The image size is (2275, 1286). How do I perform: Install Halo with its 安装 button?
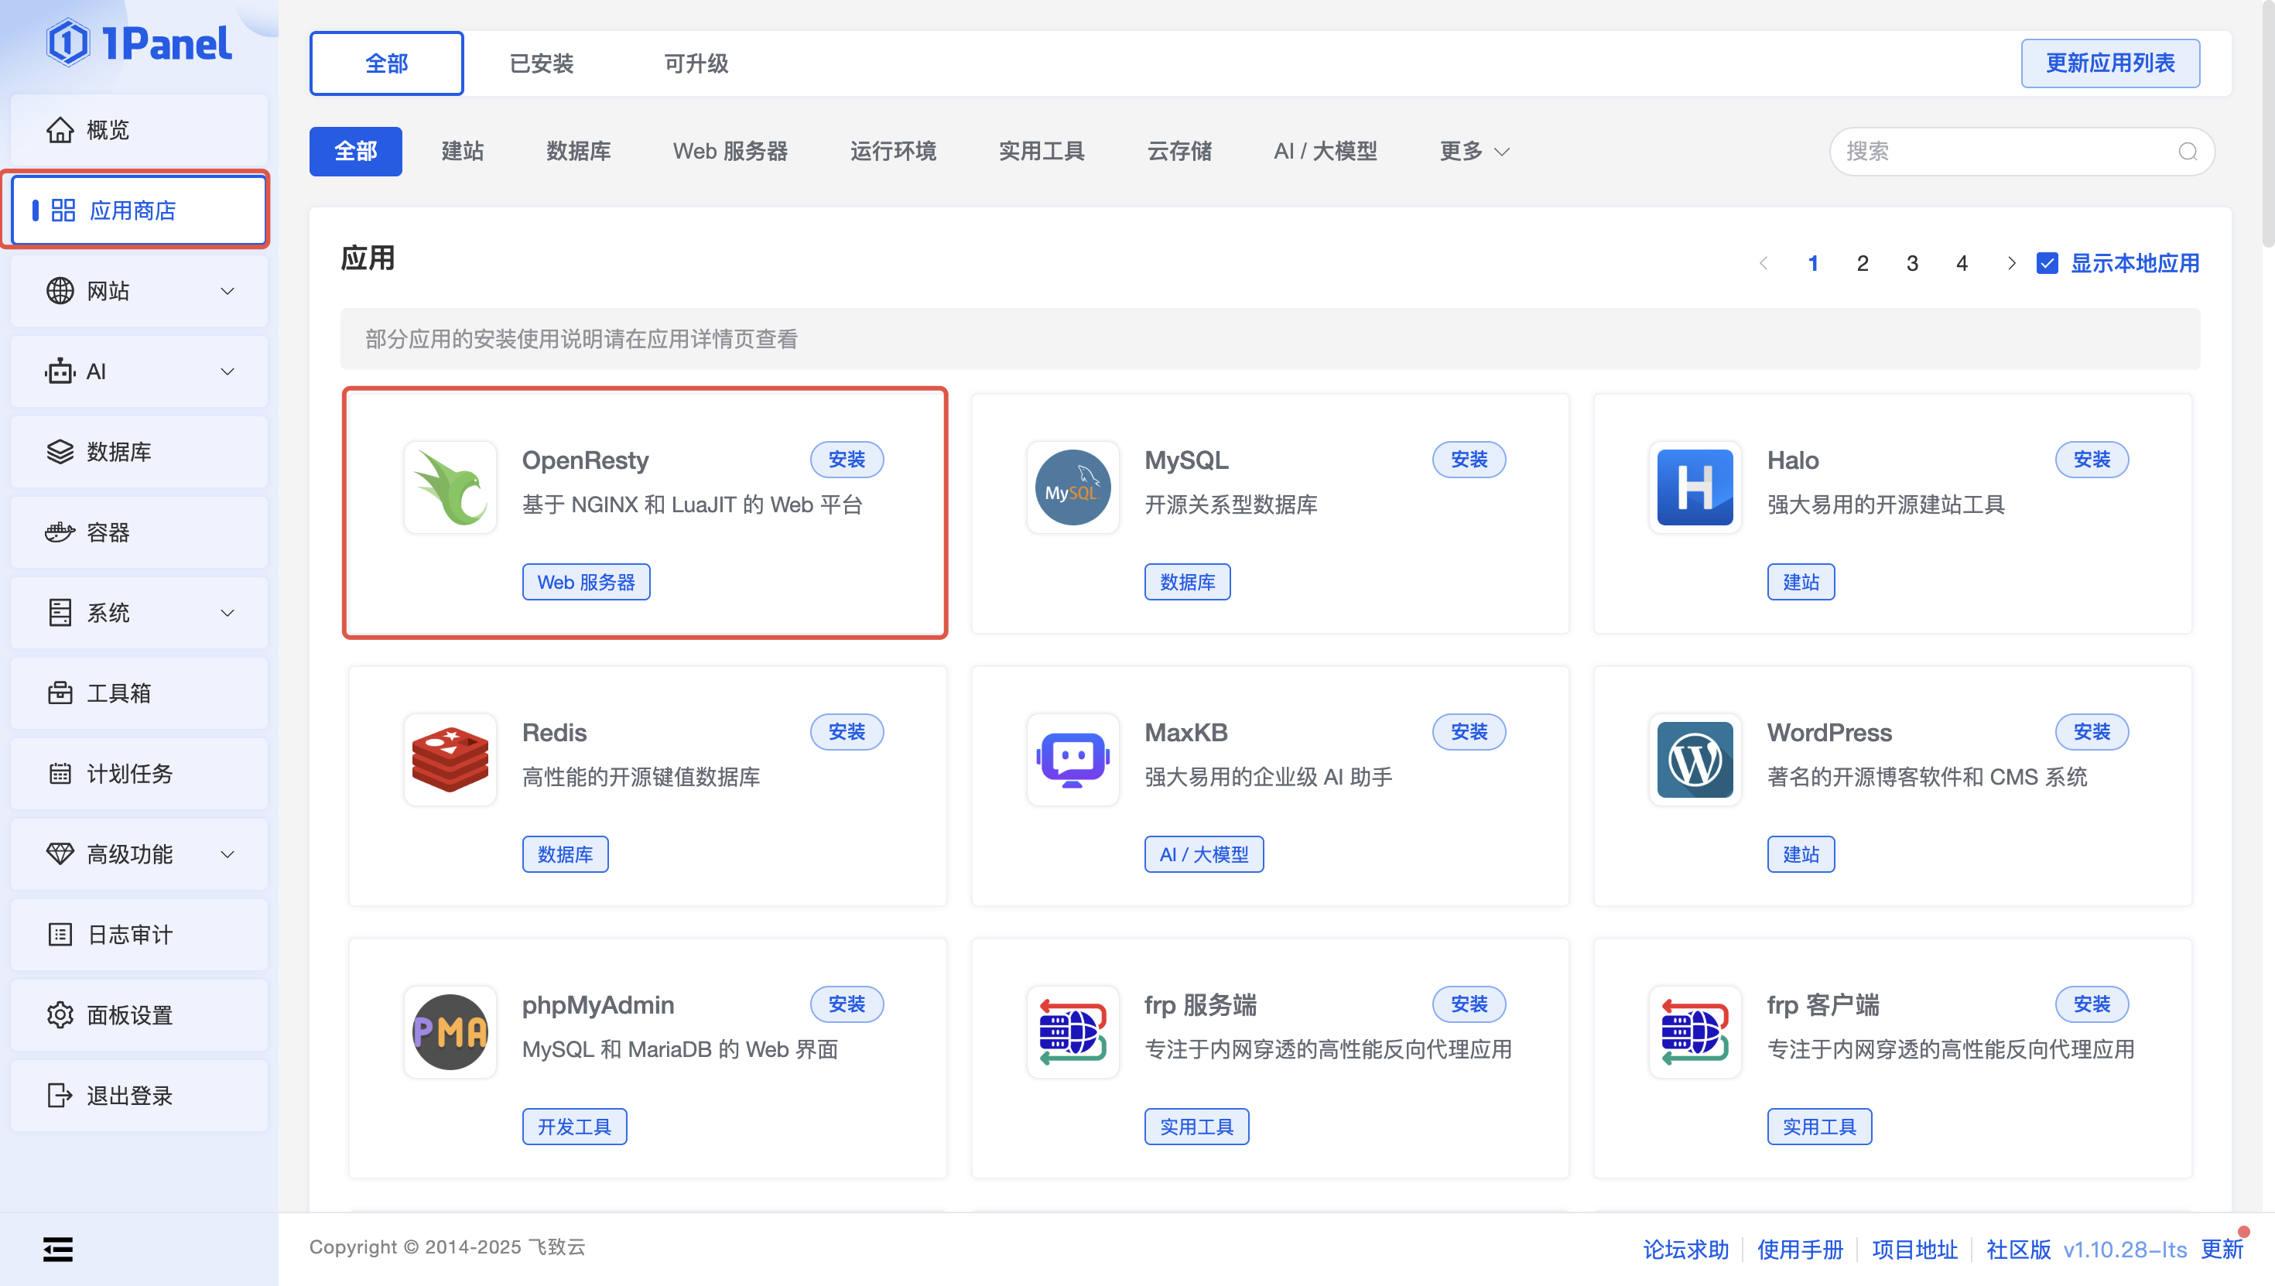point(2092,460)
